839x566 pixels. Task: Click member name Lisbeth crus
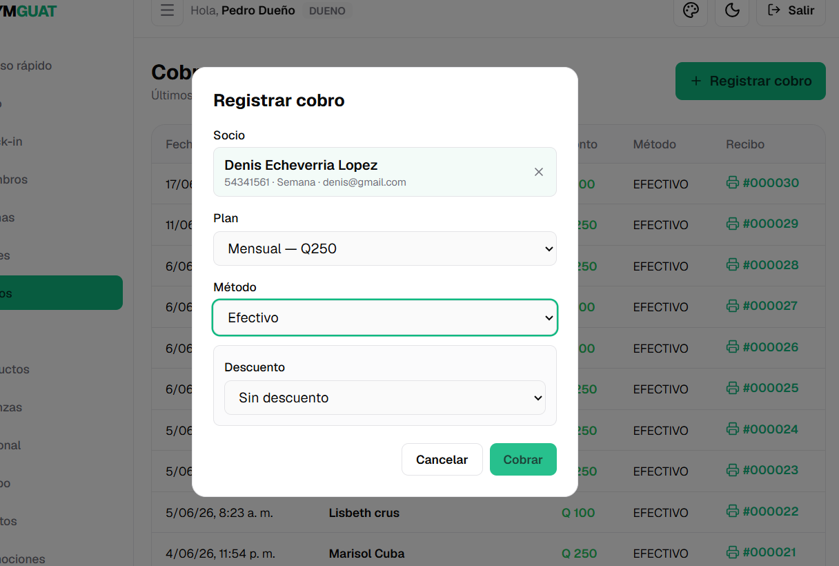(364, 513)
